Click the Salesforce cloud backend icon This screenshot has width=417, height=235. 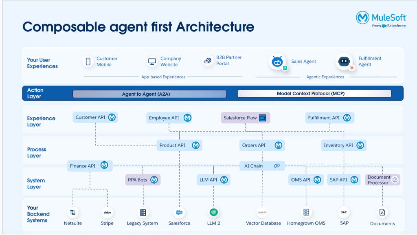(179, 213)
